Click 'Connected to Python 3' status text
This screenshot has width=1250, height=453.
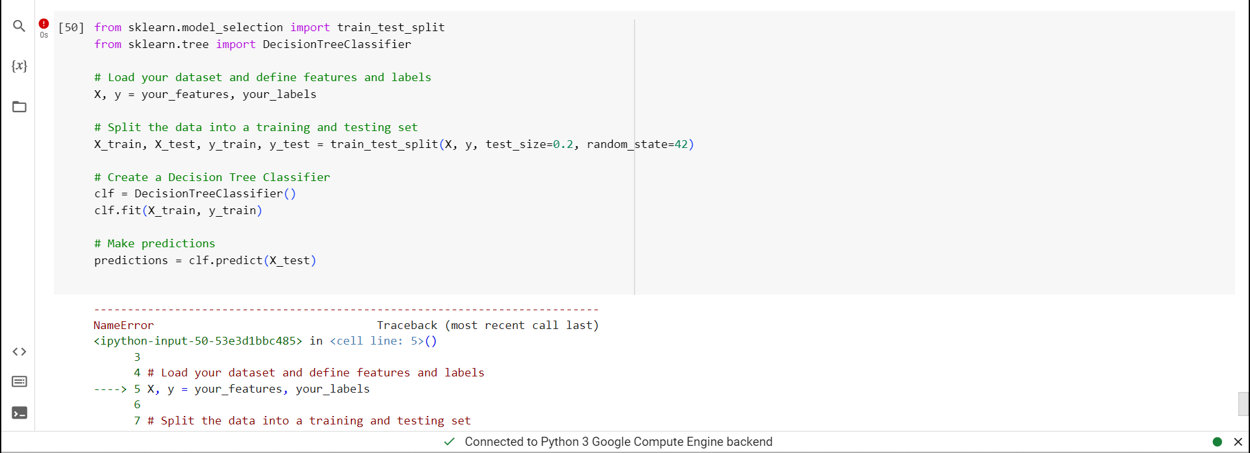pos(619,442)
